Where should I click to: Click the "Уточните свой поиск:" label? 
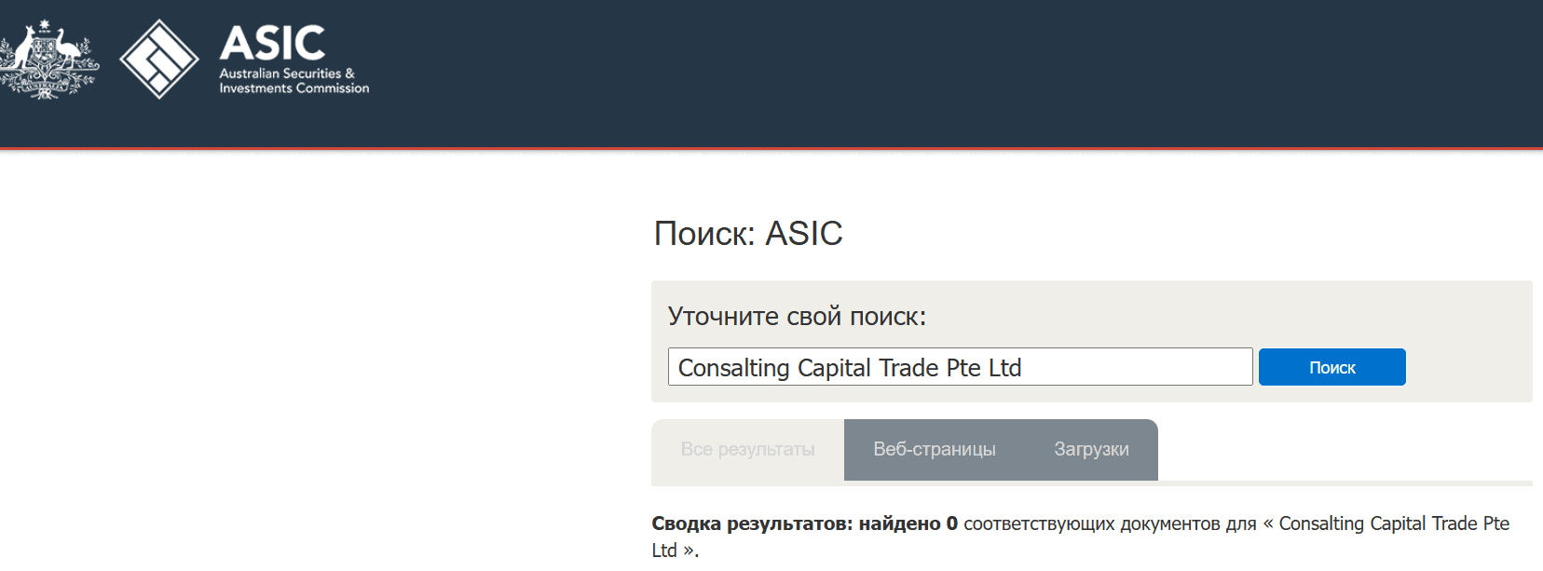(x=797, y=316)
